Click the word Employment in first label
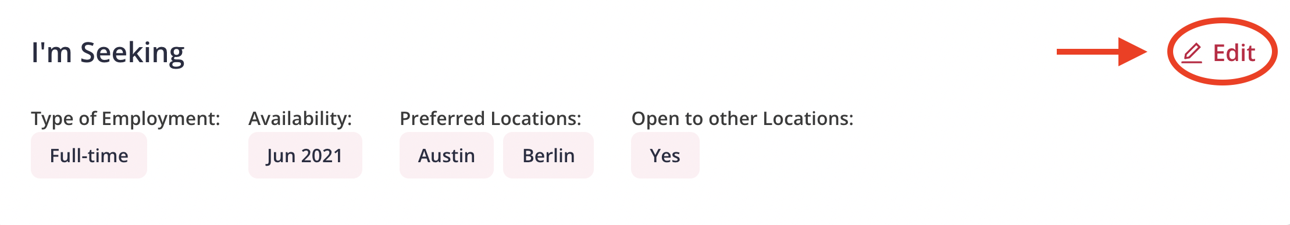The height and width of the screenshot is (225, 1290). (x=161, y=119)
